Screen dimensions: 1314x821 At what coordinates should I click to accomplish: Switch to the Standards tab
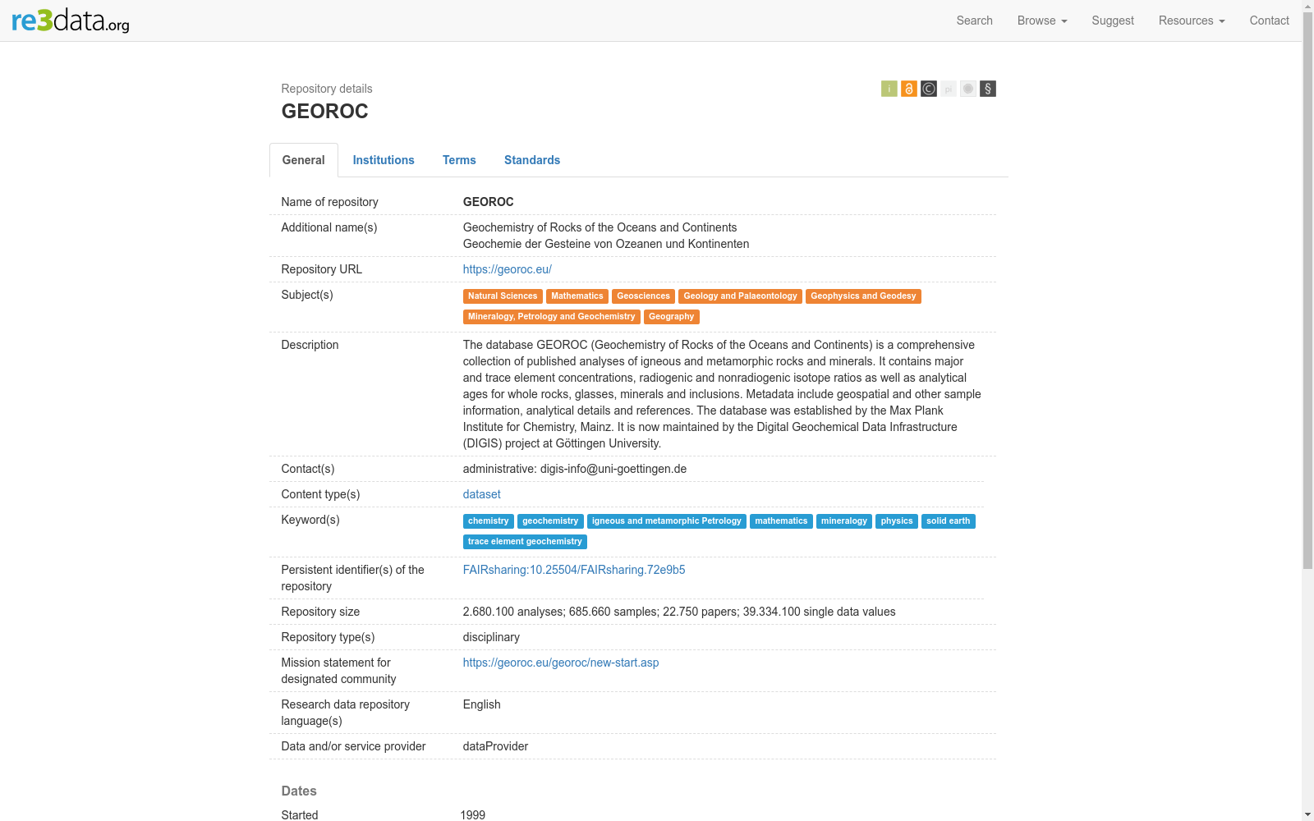(532, 160)
